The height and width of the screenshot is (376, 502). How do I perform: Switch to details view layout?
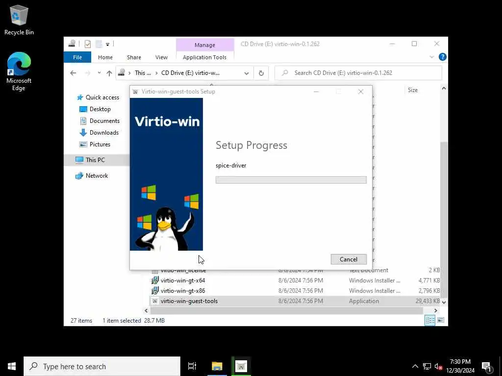(x=430, y=320)
